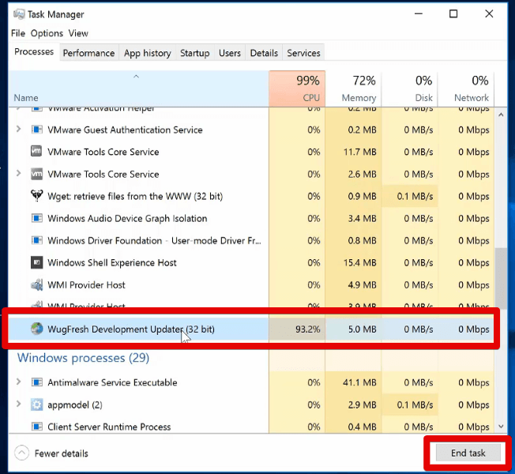Screen dimensions: 515x474
Task: Click the Client Server Runtime Process icon
Action: 37,427
